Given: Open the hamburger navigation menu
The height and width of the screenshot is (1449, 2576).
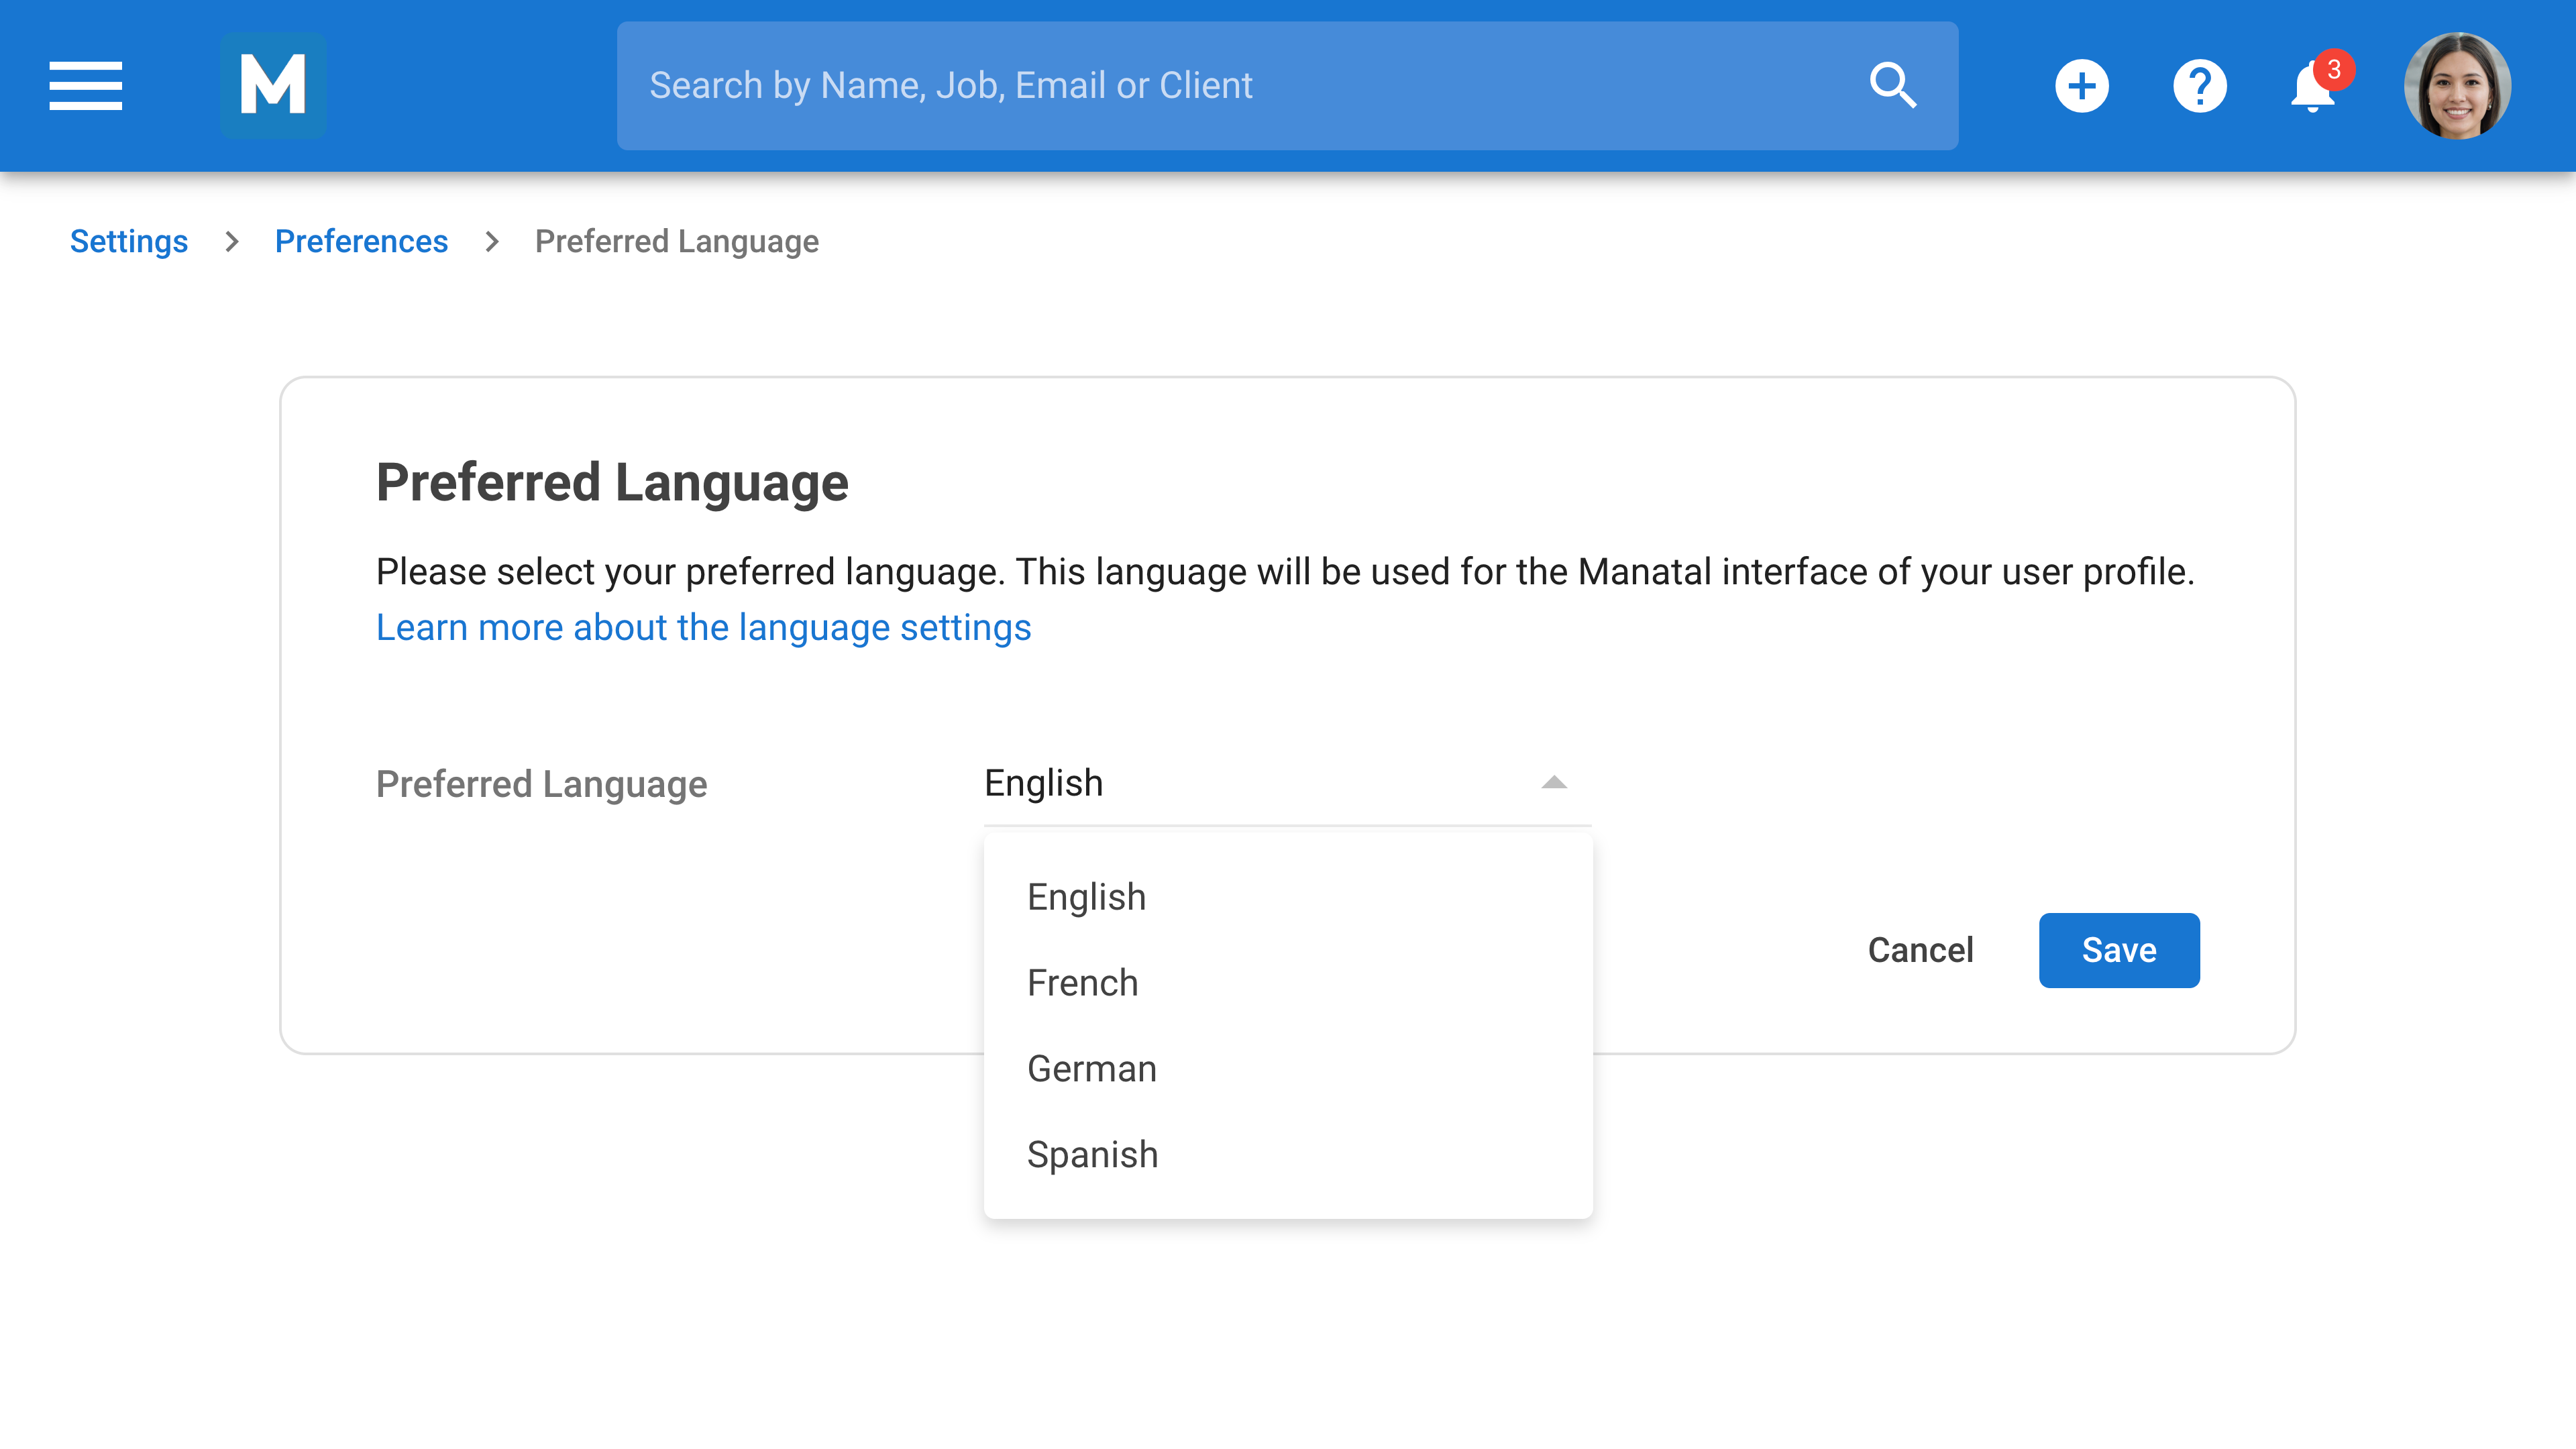Looking at the screenshot, I should (86, 85).
